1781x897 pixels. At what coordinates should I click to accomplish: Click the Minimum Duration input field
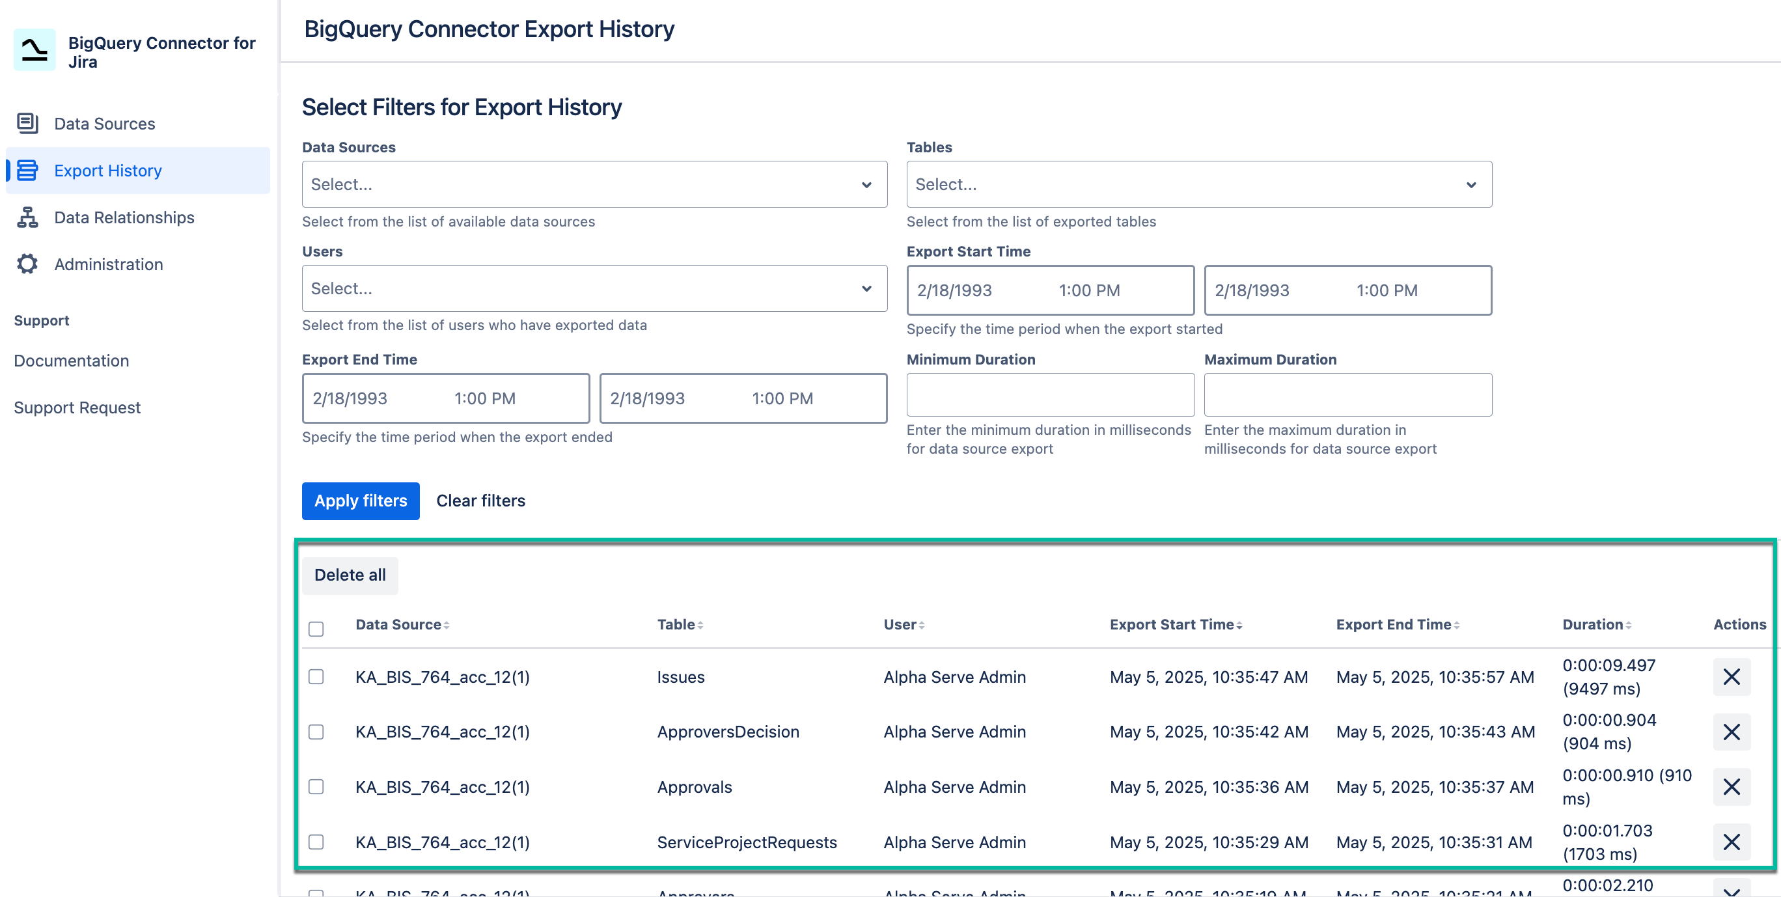point(1049,395)
